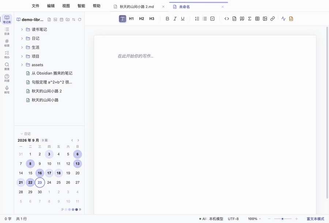This screenshot has height=223, width=329.
Task: Click the blue waveform pulse icon
Action: point(283,19)
